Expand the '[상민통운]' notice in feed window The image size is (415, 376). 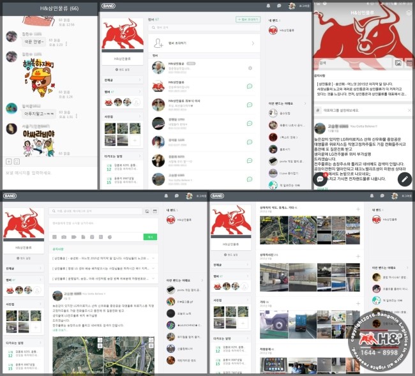[103, 259]
